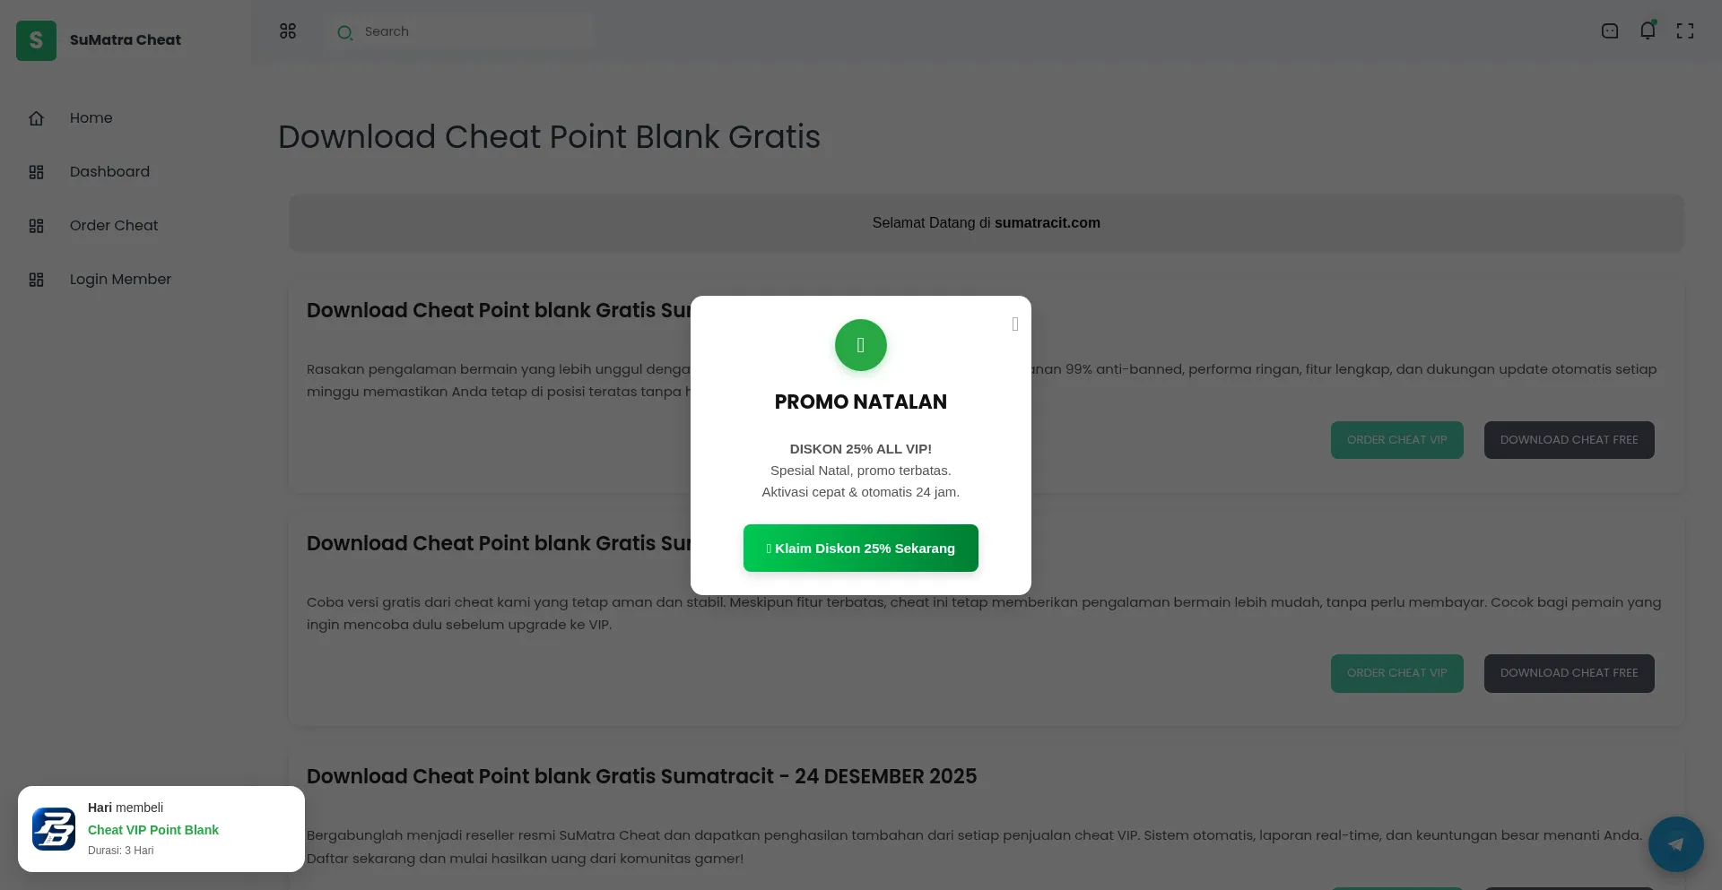Click the green SuMatra Cheat logo icon
The width and height of the screenshot is (1722, 890).
(x=36, y=40)
